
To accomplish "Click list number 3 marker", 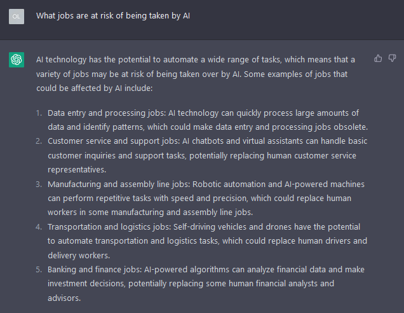I will (39, 184).
